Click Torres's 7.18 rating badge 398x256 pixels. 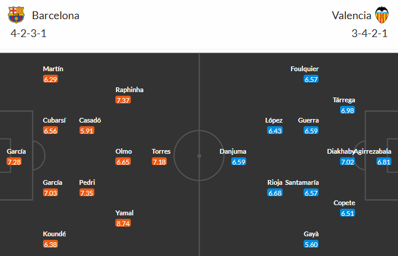[160, 161]
